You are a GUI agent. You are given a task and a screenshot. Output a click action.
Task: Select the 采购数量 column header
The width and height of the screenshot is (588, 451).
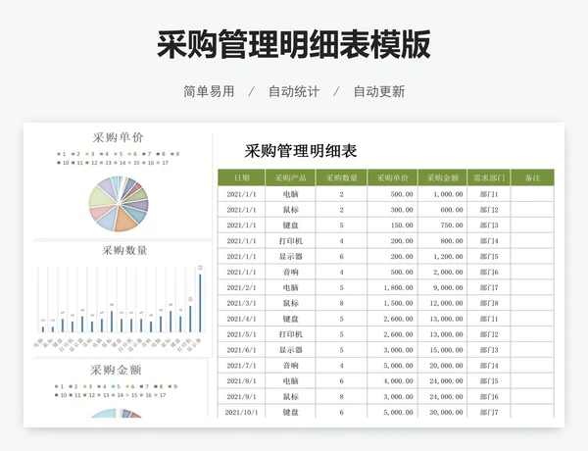pyautogui.click(x=342, y=177)
